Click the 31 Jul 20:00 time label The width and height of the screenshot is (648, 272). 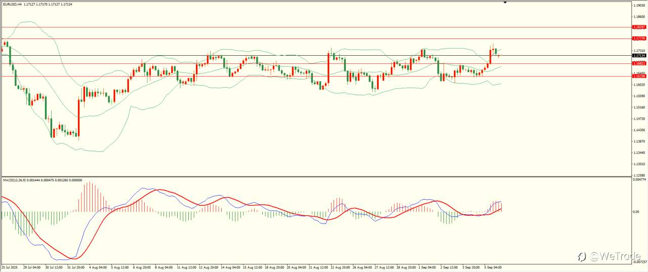point(75,266)
